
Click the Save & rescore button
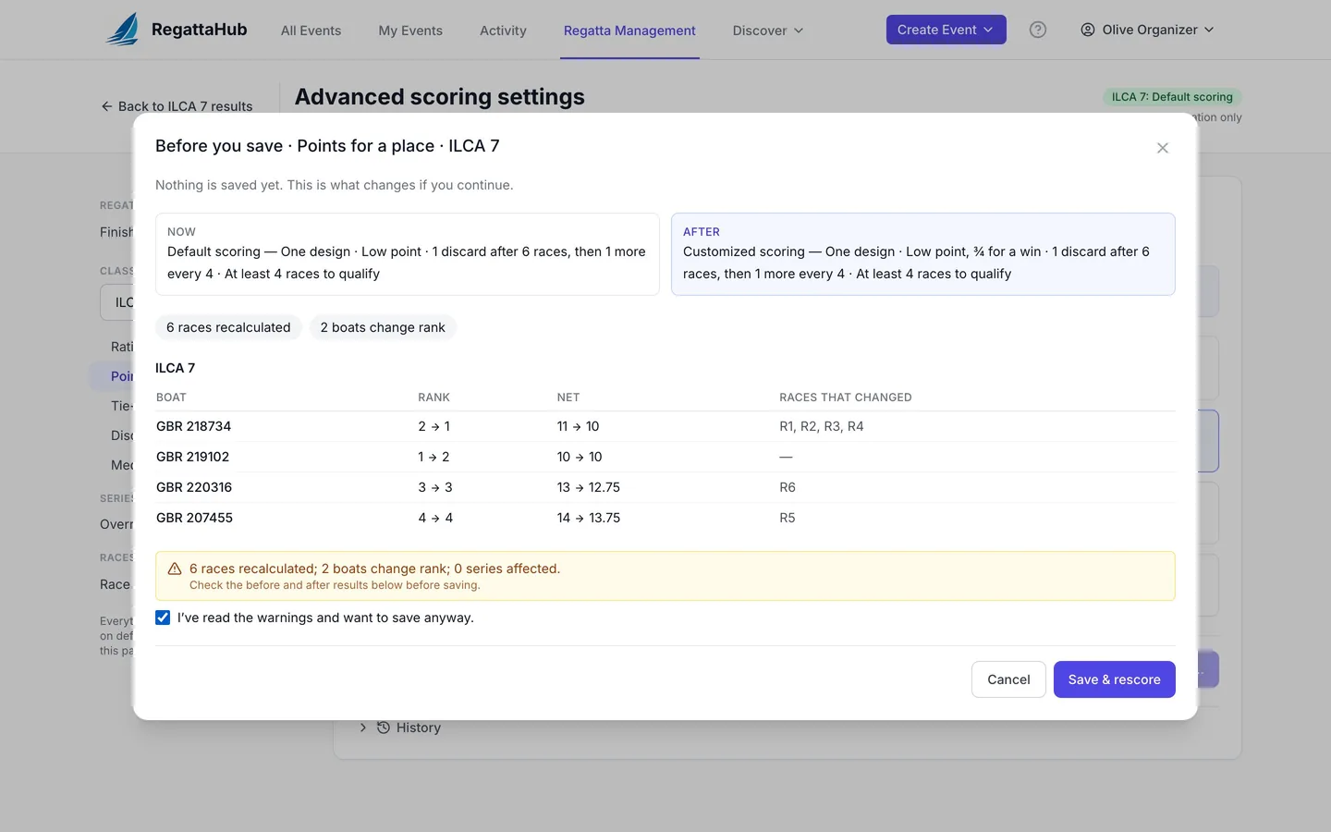(1115, 679)
